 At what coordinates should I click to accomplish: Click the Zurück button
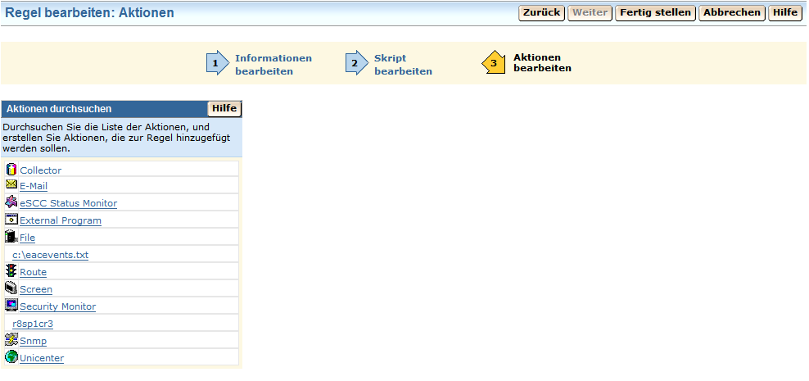[542, 13]
